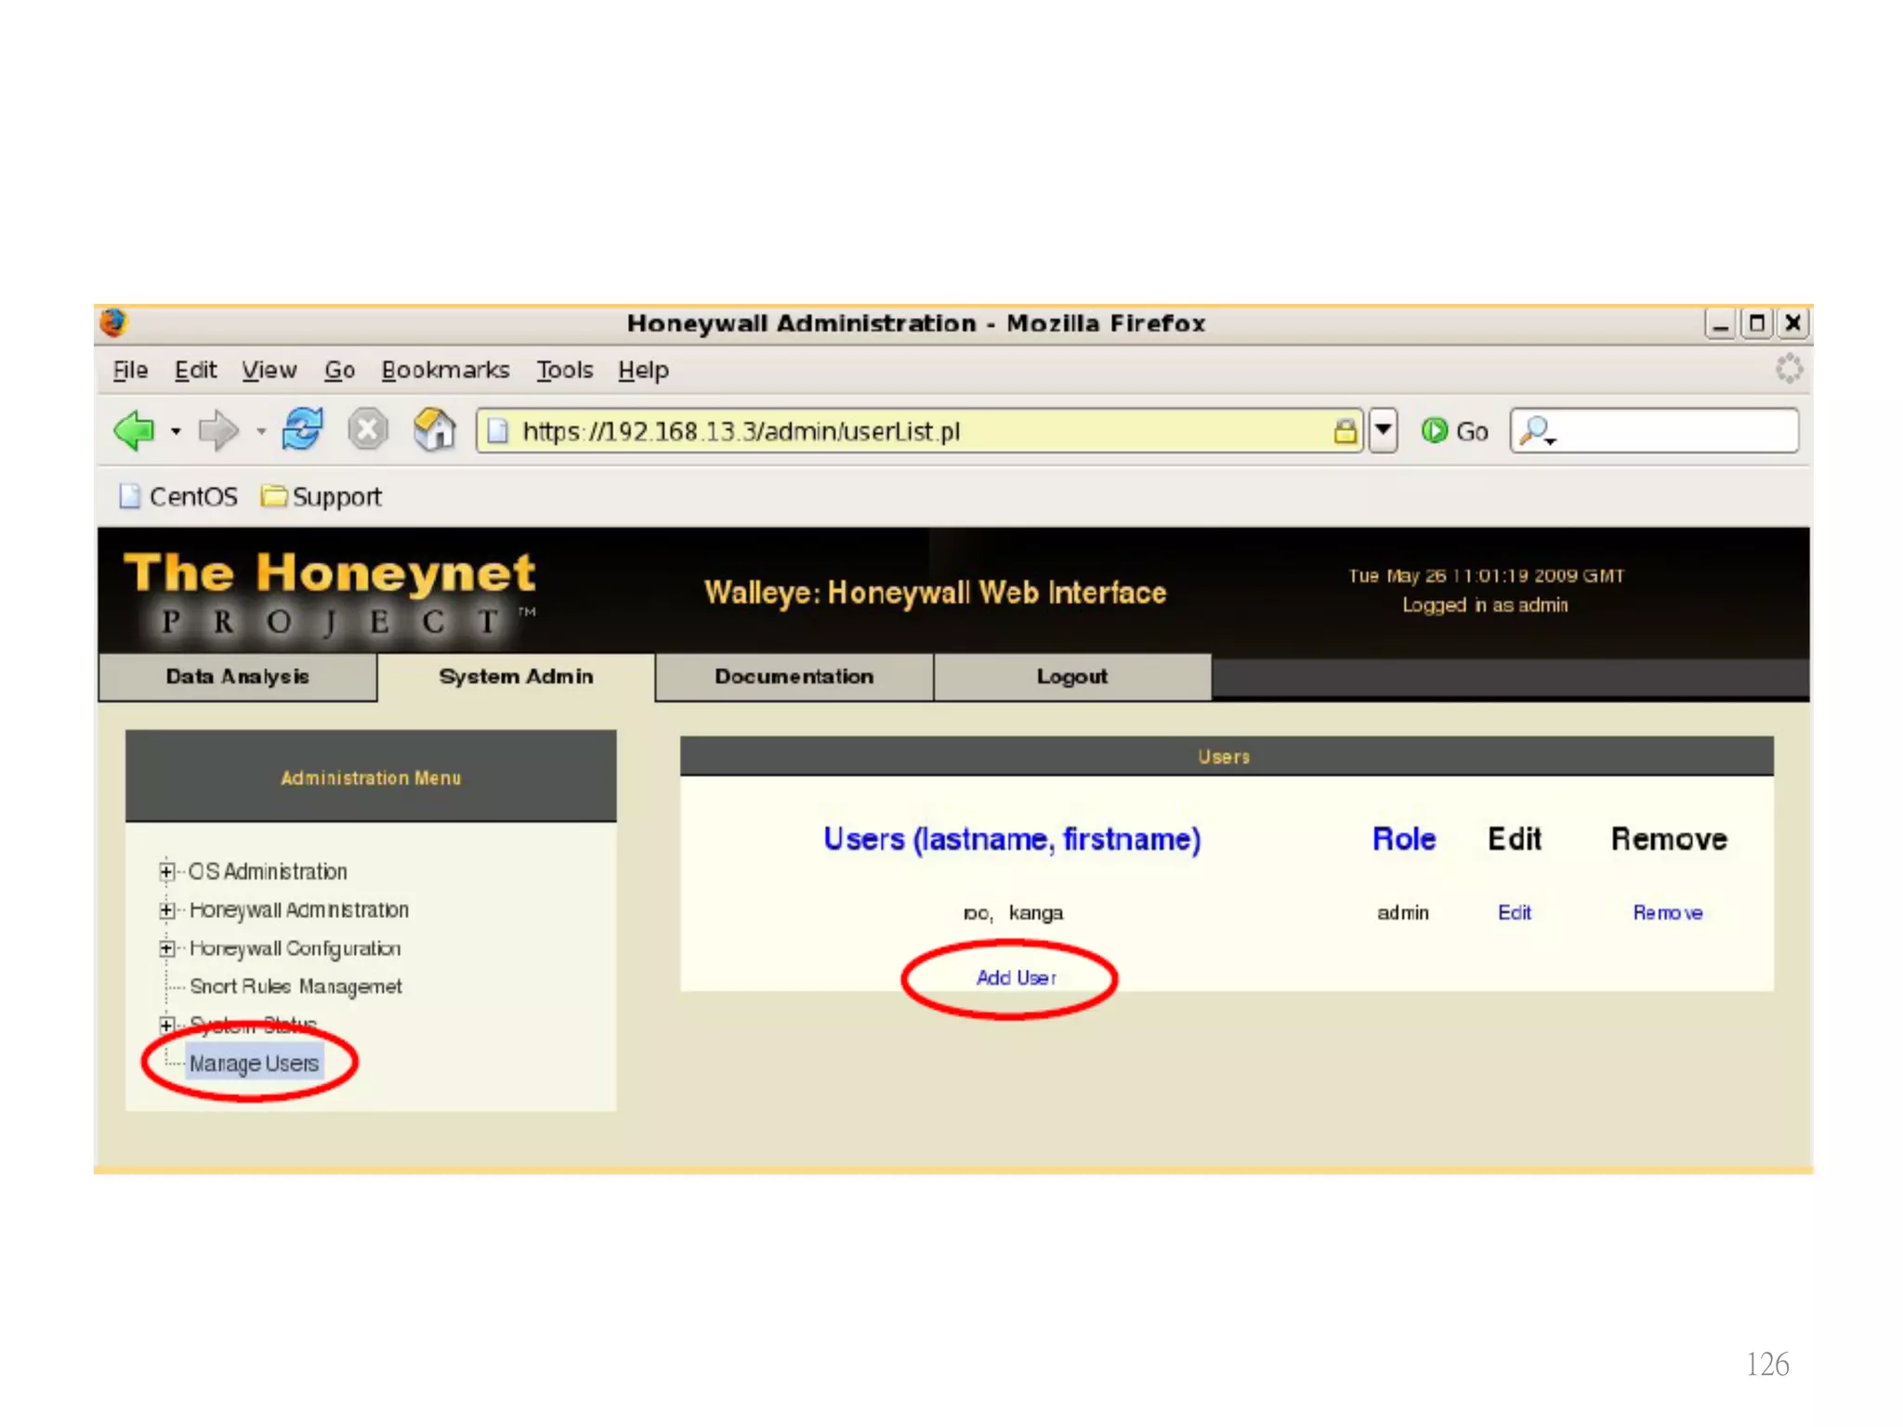Click the padlock icon in address bar
This screenshot has width=1903, height=1427.
click(1345, 431)
